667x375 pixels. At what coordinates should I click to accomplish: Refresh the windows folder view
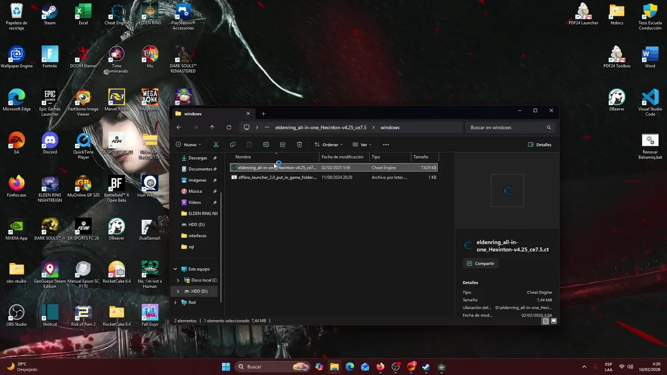pos(229,128)
